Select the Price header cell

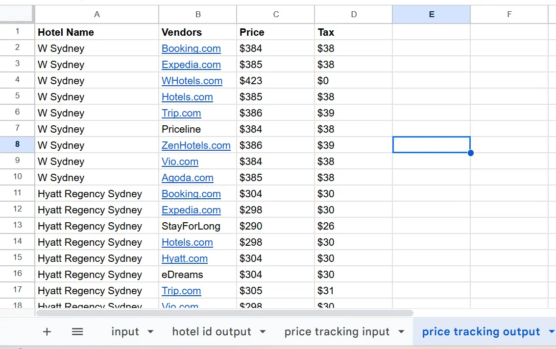(x=276, y=32)
